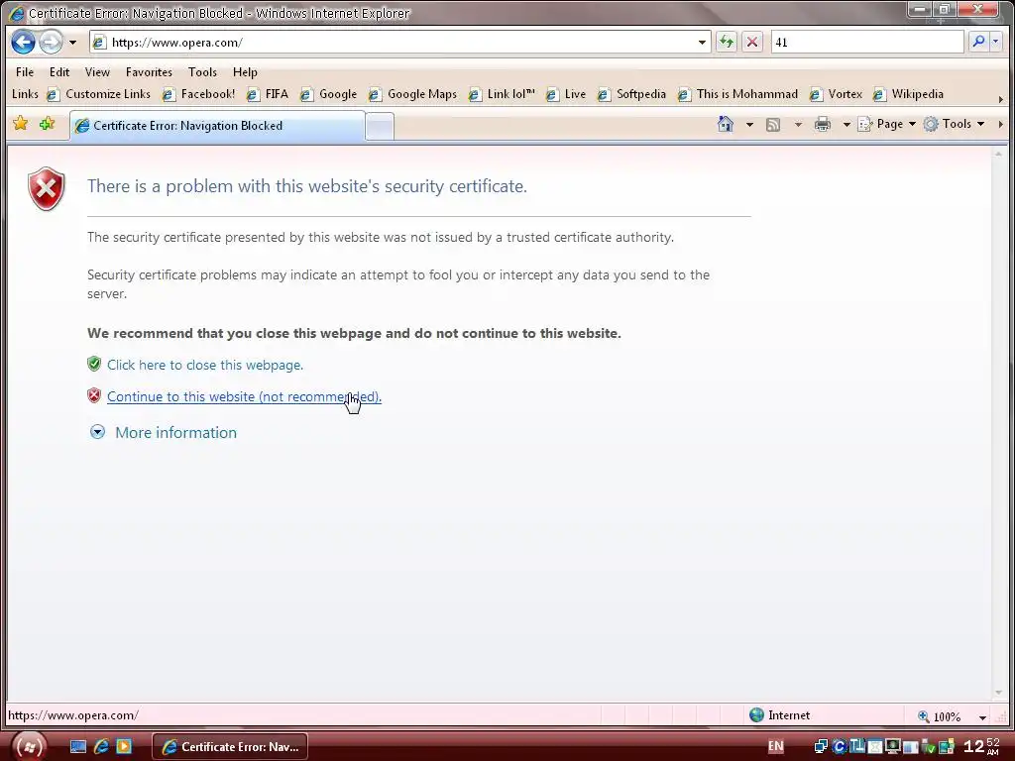This screenshot has width=1015, height=761.
Task: Open the Windows Start orb
Action: coord(29,746)
